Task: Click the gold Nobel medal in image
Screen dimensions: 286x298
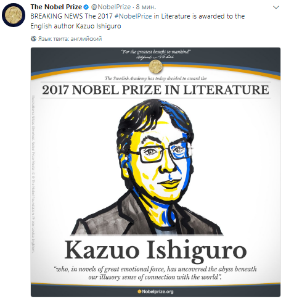Action: tap(155, 67)
